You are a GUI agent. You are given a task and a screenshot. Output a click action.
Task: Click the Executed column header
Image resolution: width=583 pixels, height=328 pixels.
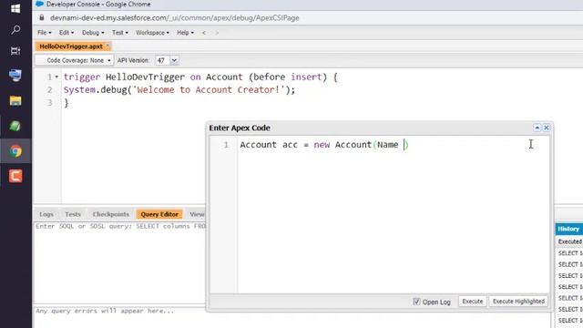[x=569, y=241]
